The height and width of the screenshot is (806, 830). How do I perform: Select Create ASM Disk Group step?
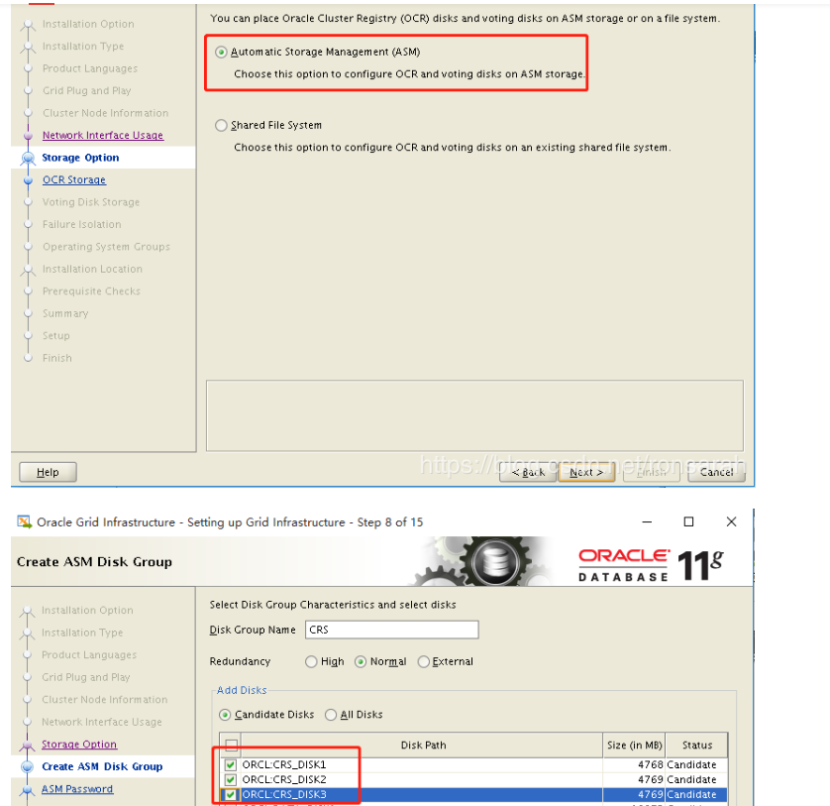(102, 766)
